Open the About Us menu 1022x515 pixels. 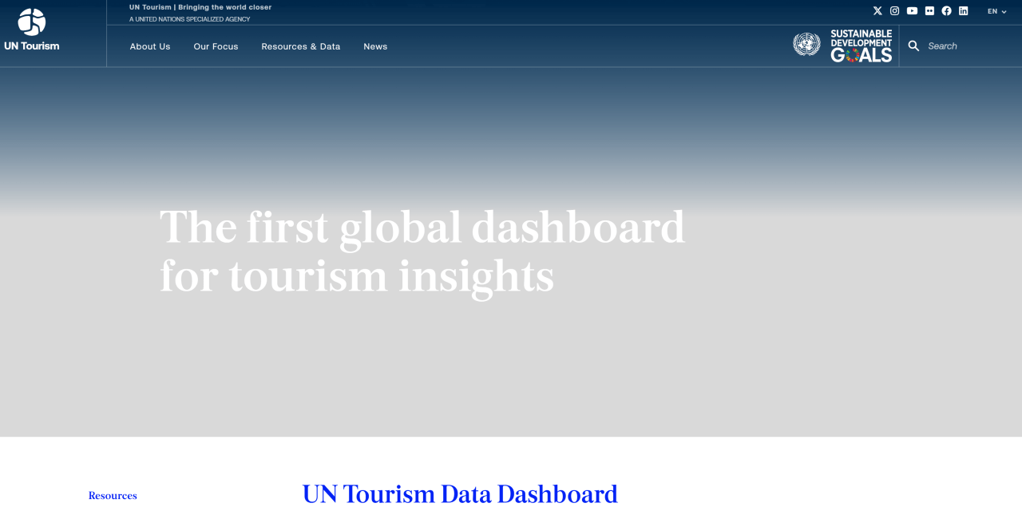coord(150,46)
